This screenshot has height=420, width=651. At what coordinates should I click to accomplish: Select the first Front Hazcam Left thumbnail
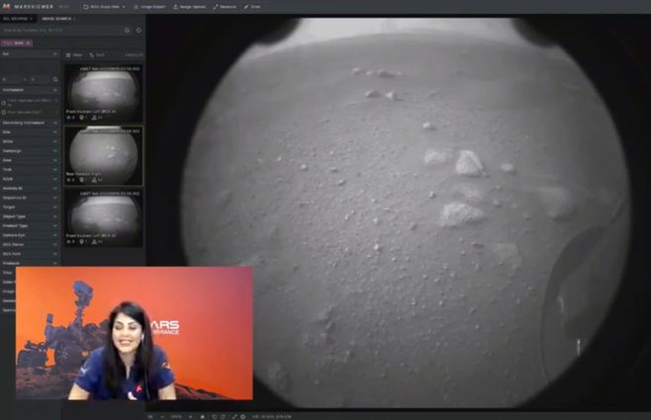click(x=103, y=93)
